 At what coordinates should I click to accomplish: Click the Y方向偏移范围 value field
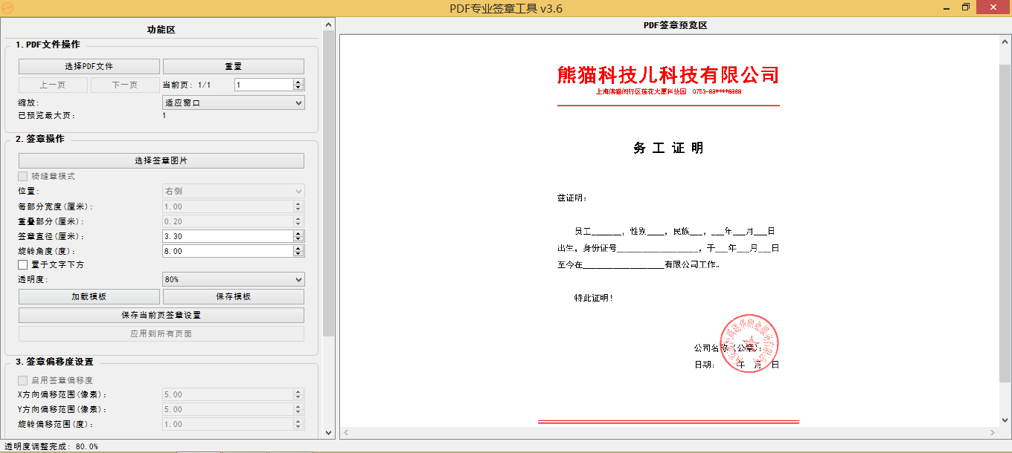228,409
